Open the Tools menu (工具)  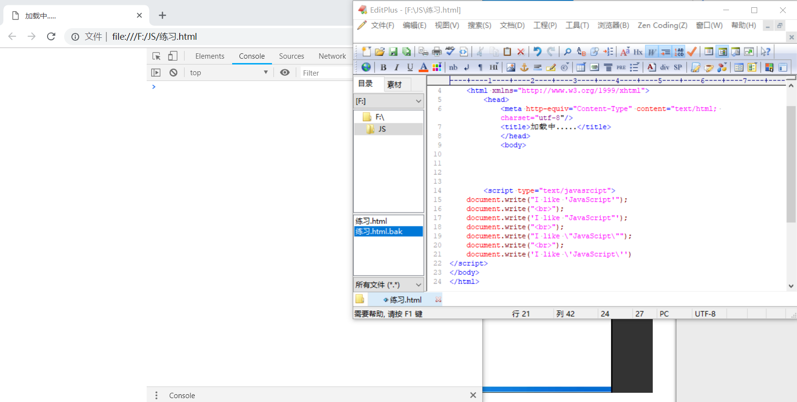[x=577, y=25]
